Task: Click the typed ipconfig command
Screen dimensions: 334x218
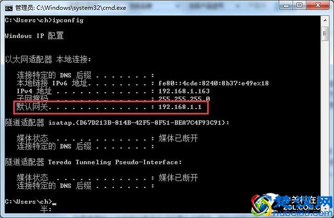Action: tap(68, 20)
